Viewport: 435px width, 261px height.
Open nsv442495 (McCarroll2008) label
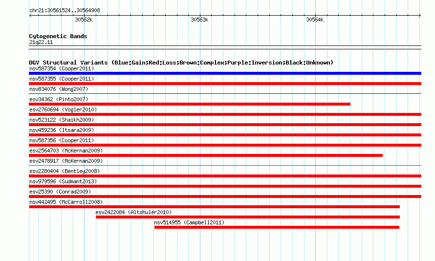pos(66,202)
